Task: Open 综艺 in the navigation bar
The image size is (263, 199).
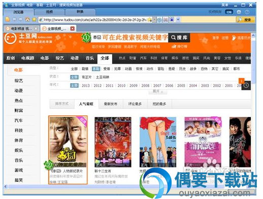Action: [x=59, y=58]
